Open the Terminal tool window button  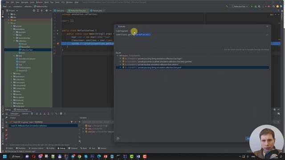73,148
